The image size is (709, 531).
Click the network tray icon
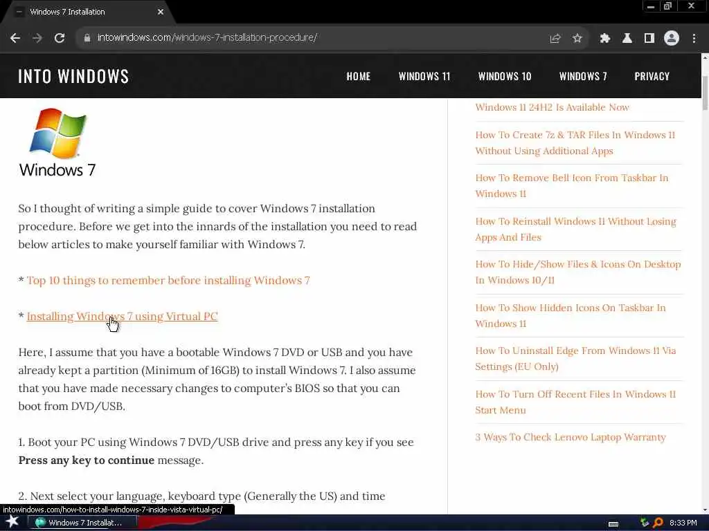pyautogui.click(x=645, y=523)
